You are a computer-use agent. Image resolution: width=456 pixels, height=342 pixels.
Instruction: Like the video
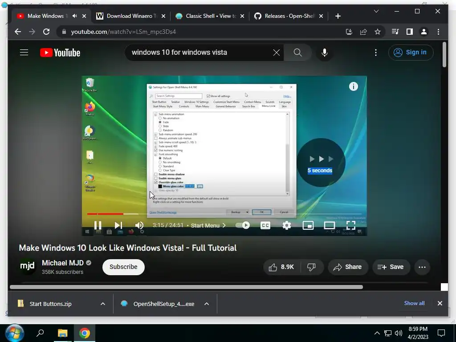[x=281, y=267]
